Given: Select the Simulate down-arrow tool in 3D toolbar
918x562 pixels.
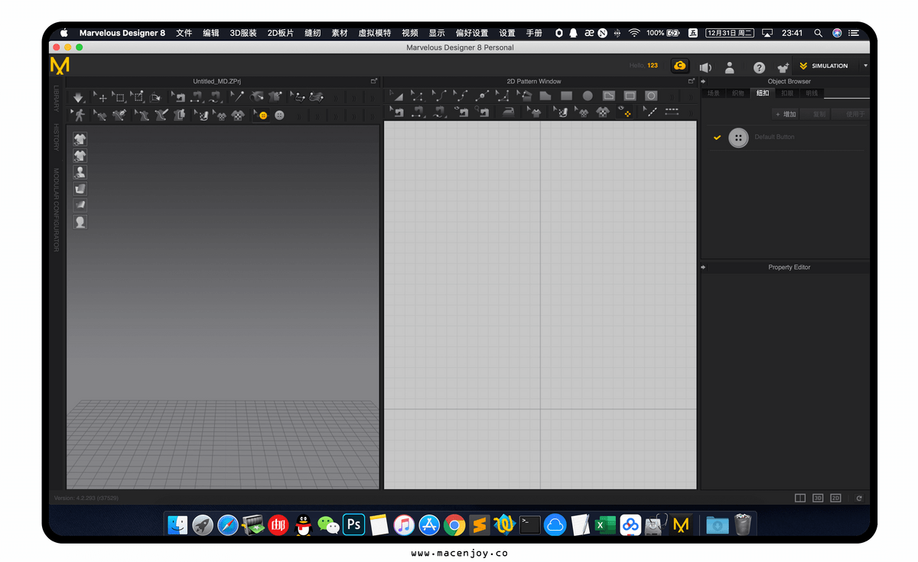Looking at the screenshot, I should [78, 97].
